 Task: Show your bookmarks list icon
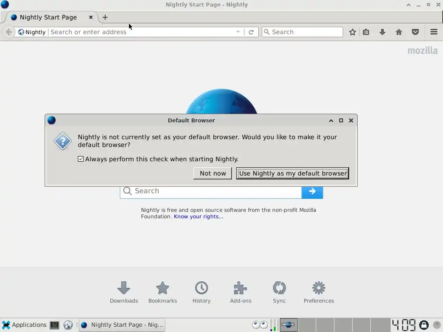[x=366, y=32]
